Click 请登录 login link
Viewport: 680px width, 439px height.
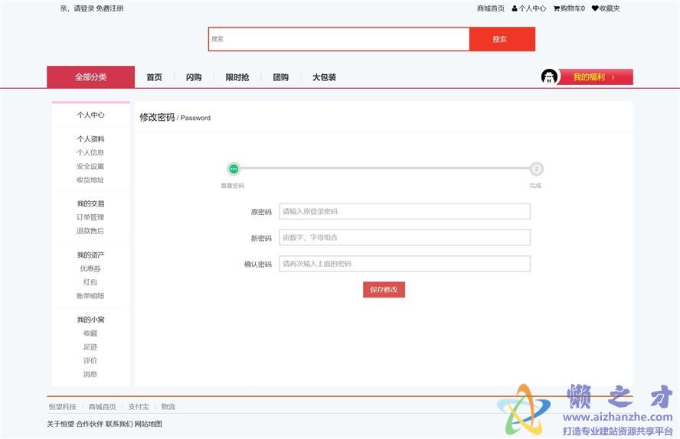coord(83,8)
